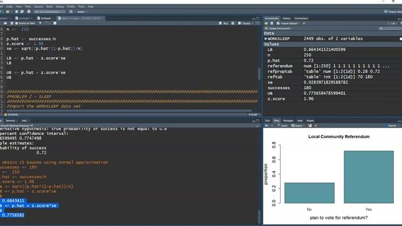Switch to the Terminal tab
Image resolution: width=402 pixels, height=226 pixels.
point(11,121)
